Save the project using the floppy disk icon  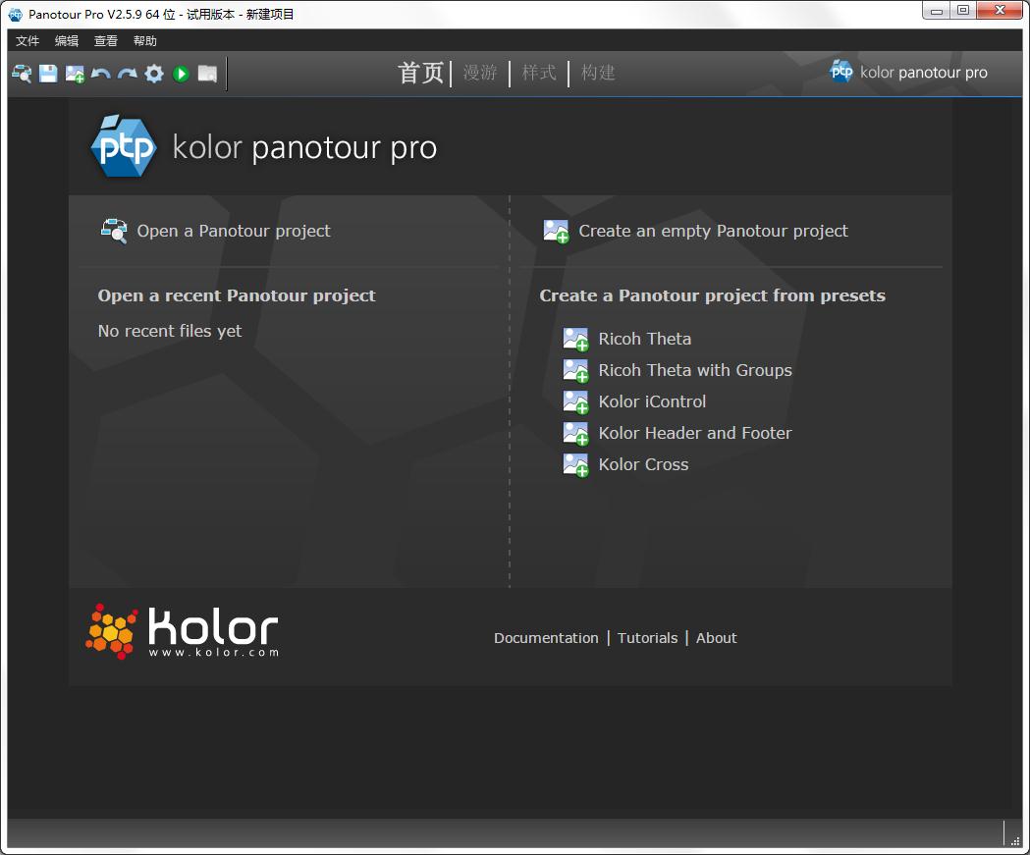[x=47, y=74]
